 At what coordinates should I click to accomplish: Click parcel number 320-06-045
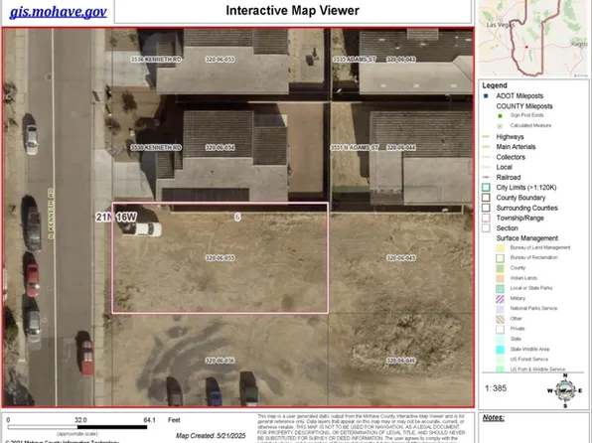pos(401,258)
